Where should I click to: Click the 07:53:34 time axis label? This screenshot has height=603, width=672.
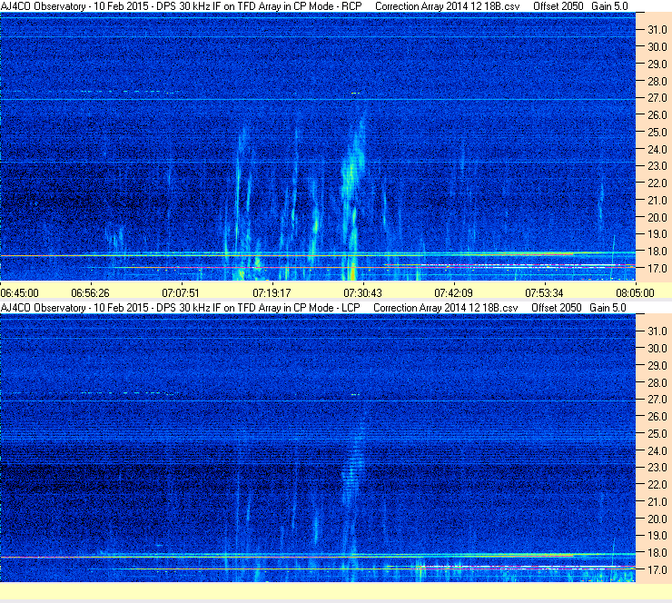[544, 292]
